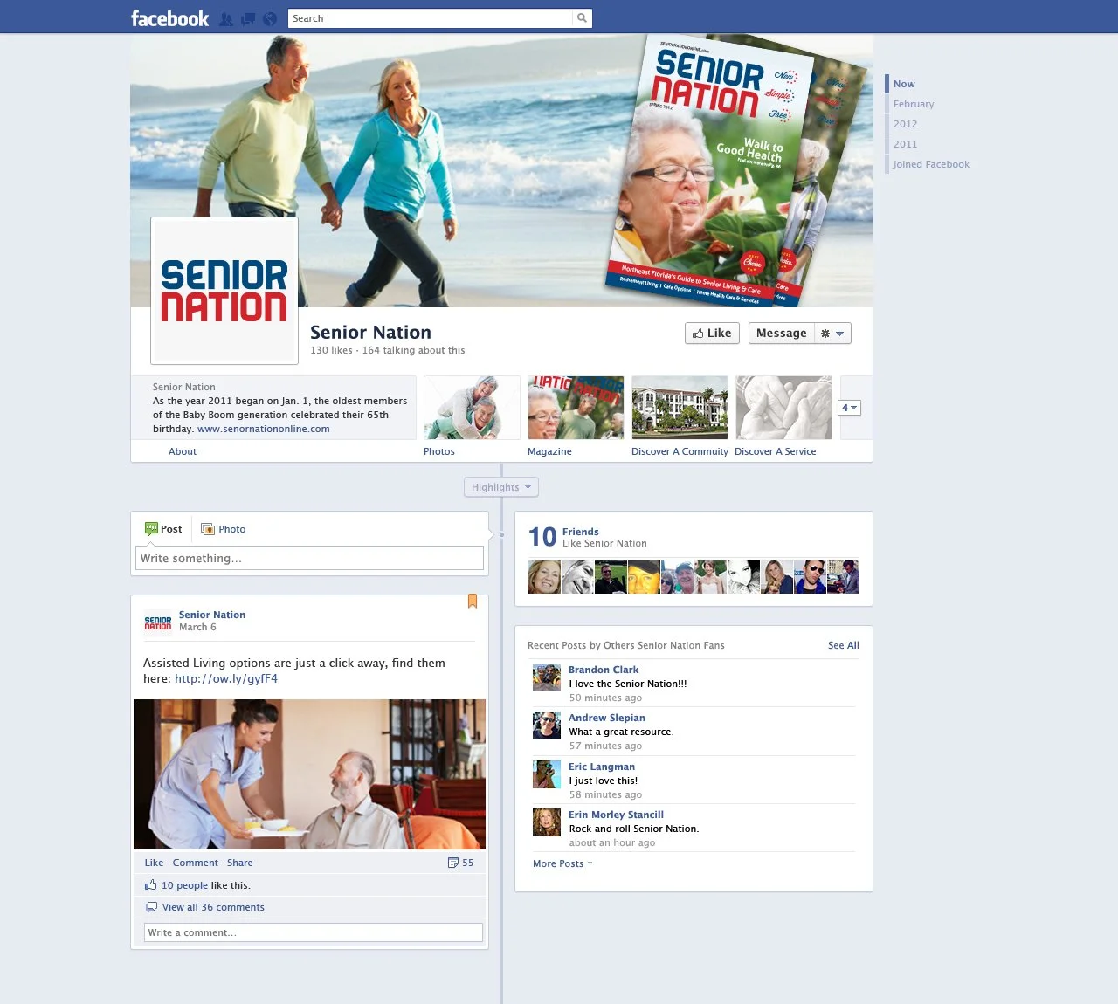This screenshot has width=1118, height=1004.
Task: Expand More Posts dropdown
Action: point(562,863)
